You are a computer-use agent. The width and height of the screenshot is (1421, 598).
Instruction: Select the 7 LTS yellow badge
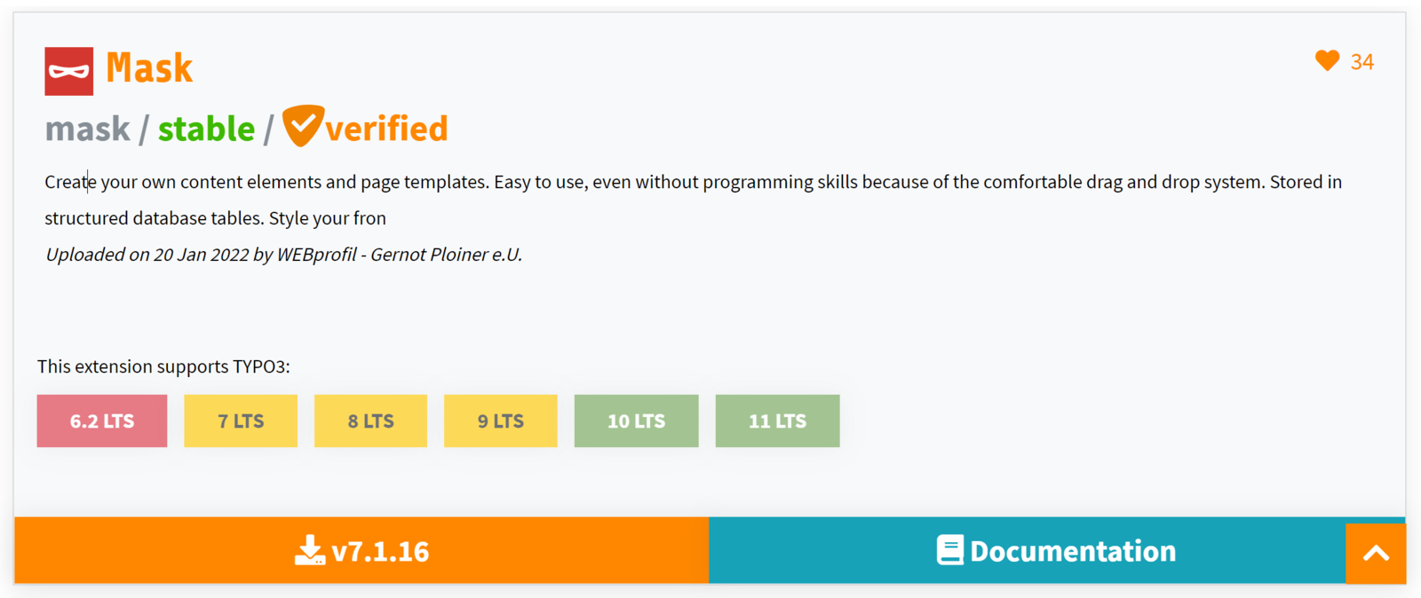click(x=241, y=421)
